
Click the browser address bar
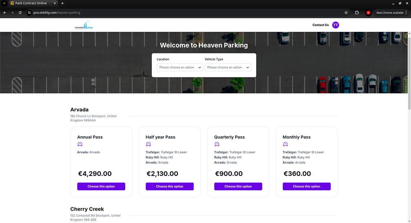tap(181, 13)
